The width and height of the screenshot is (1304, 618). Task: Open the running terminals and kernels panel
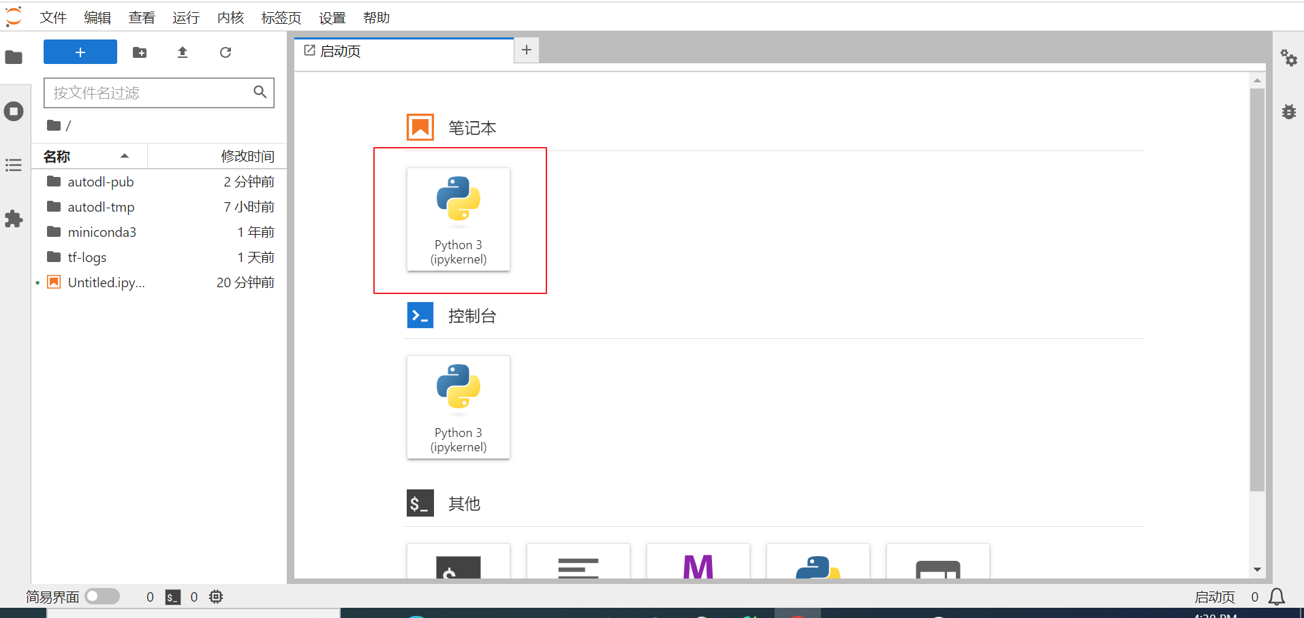14,111
